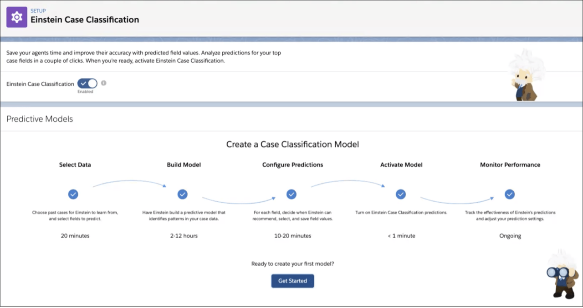583x308 pixels.
Task: Click the 'Monitor Performance' step heading
Action: tap(510, 165)
